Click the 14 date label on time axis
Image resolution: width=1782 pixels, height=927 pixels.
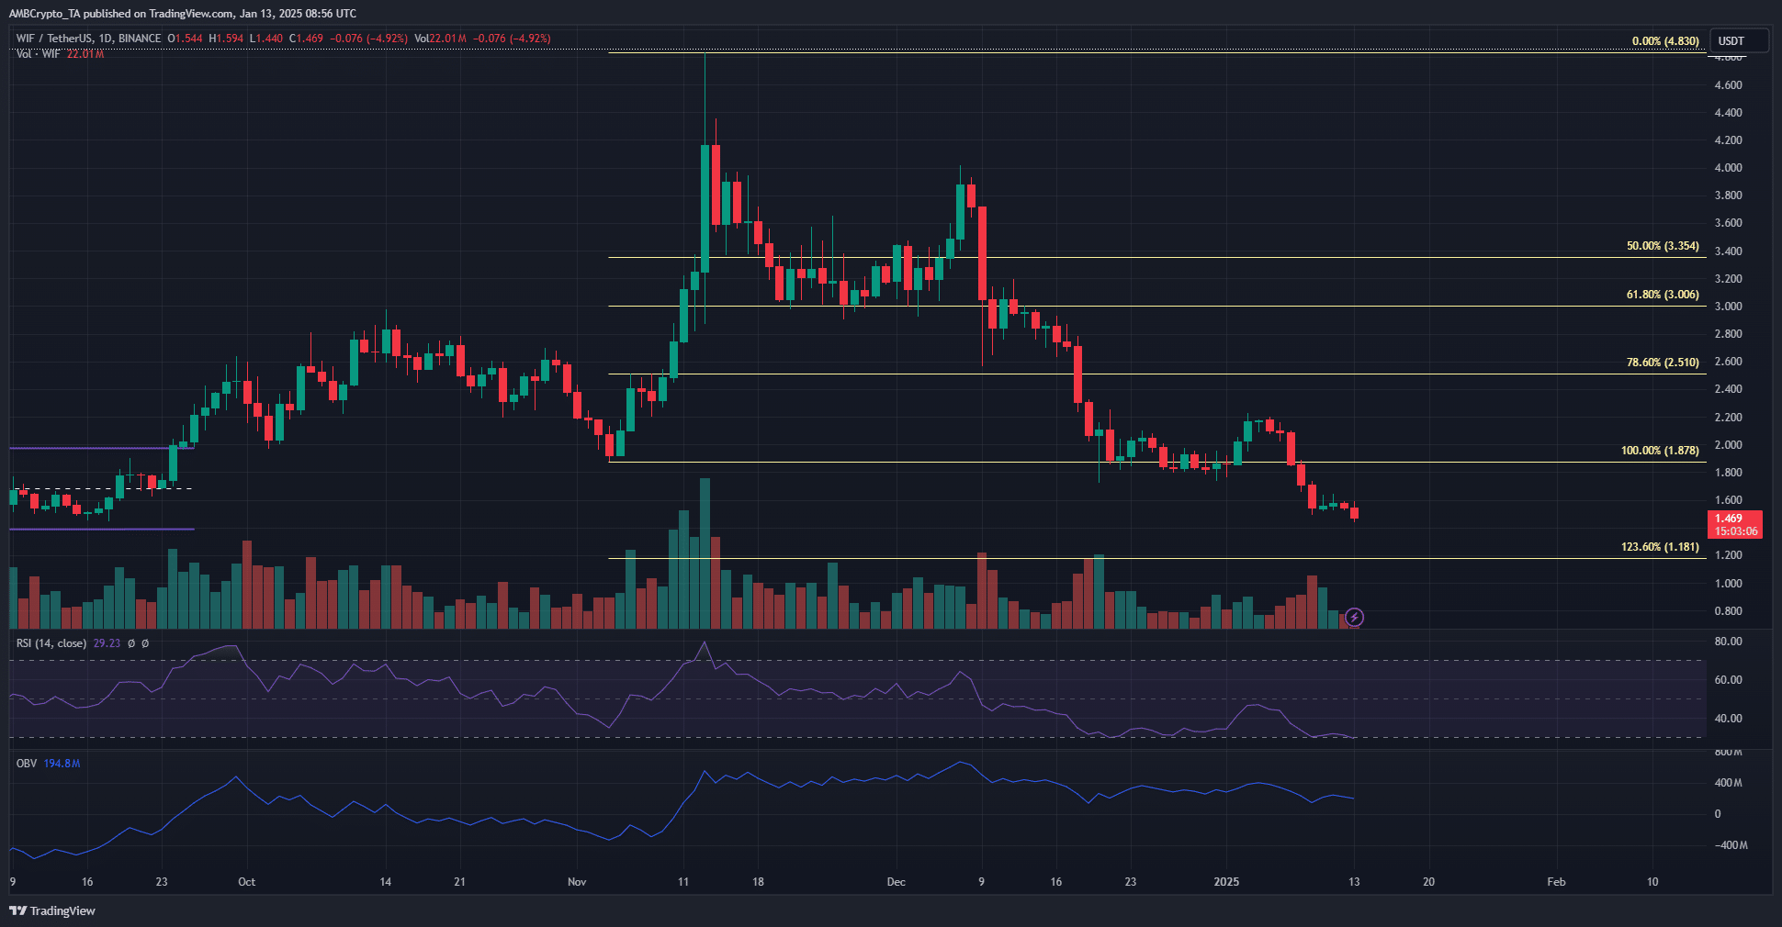tap(386, 882)
